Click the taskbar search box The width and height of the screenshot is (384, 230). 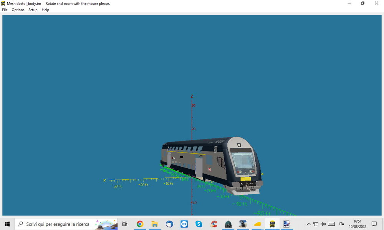tap(66, 224)
